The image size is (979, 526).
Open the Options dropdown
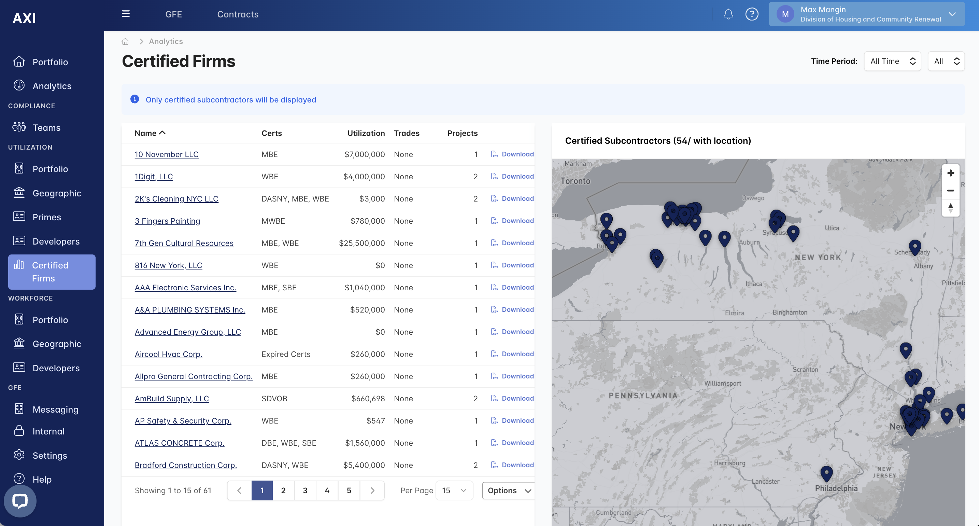click(509, 490)
